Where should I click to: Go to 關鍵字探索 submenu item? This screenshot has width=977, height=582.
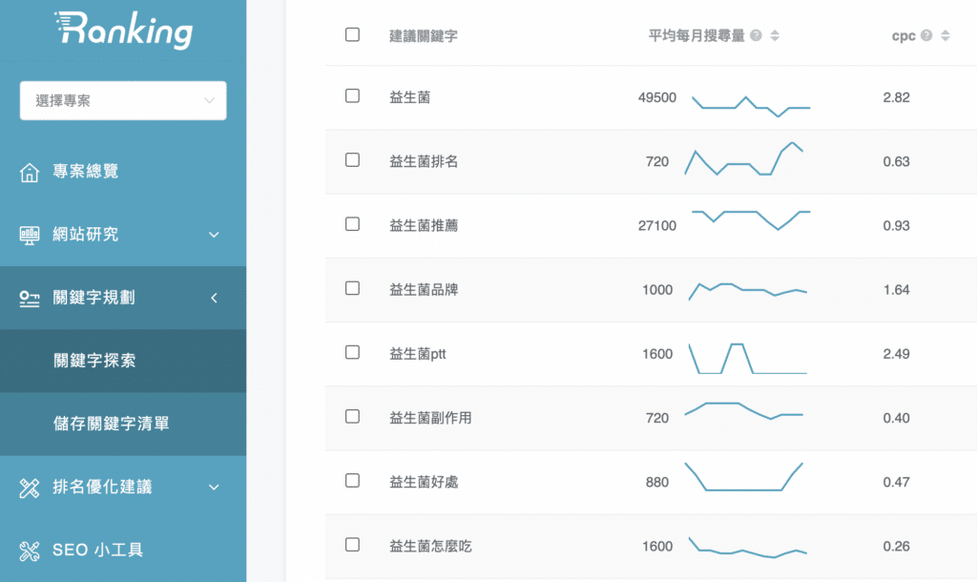tap(123, 361)
